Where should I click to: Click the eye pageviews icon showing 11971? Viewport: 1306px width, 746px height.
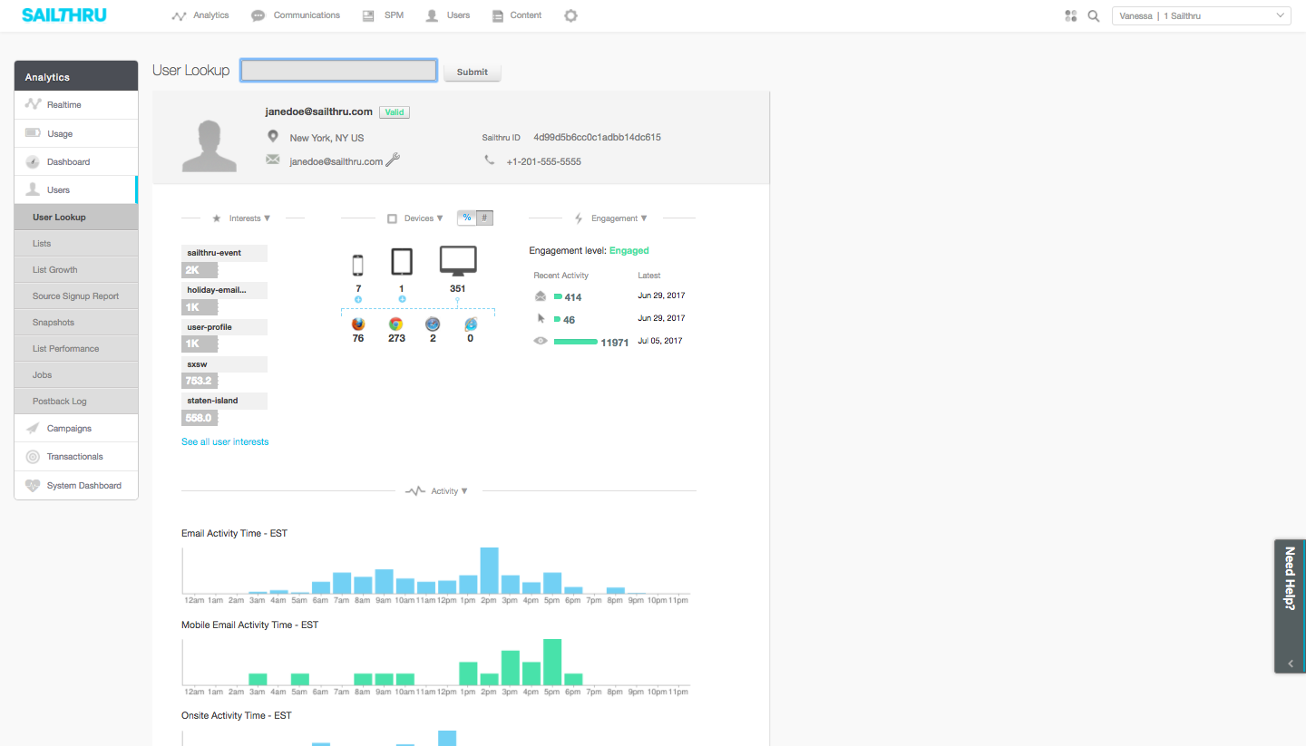pyautogui.click(x=541, y=341)
